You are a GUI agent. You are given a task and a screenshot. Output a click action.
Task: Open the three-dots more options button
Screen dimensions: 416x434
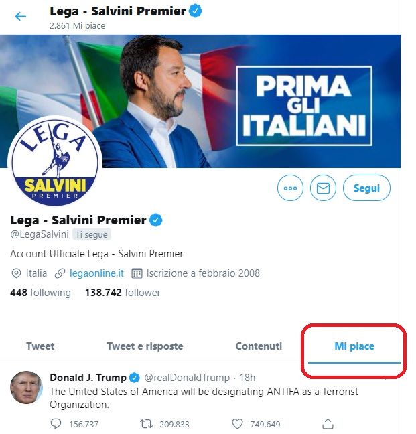[290, 188]
